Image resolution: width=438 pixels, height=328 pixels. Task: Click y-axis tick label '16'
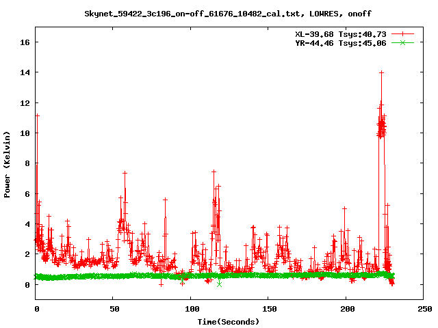tap(25, 42)
